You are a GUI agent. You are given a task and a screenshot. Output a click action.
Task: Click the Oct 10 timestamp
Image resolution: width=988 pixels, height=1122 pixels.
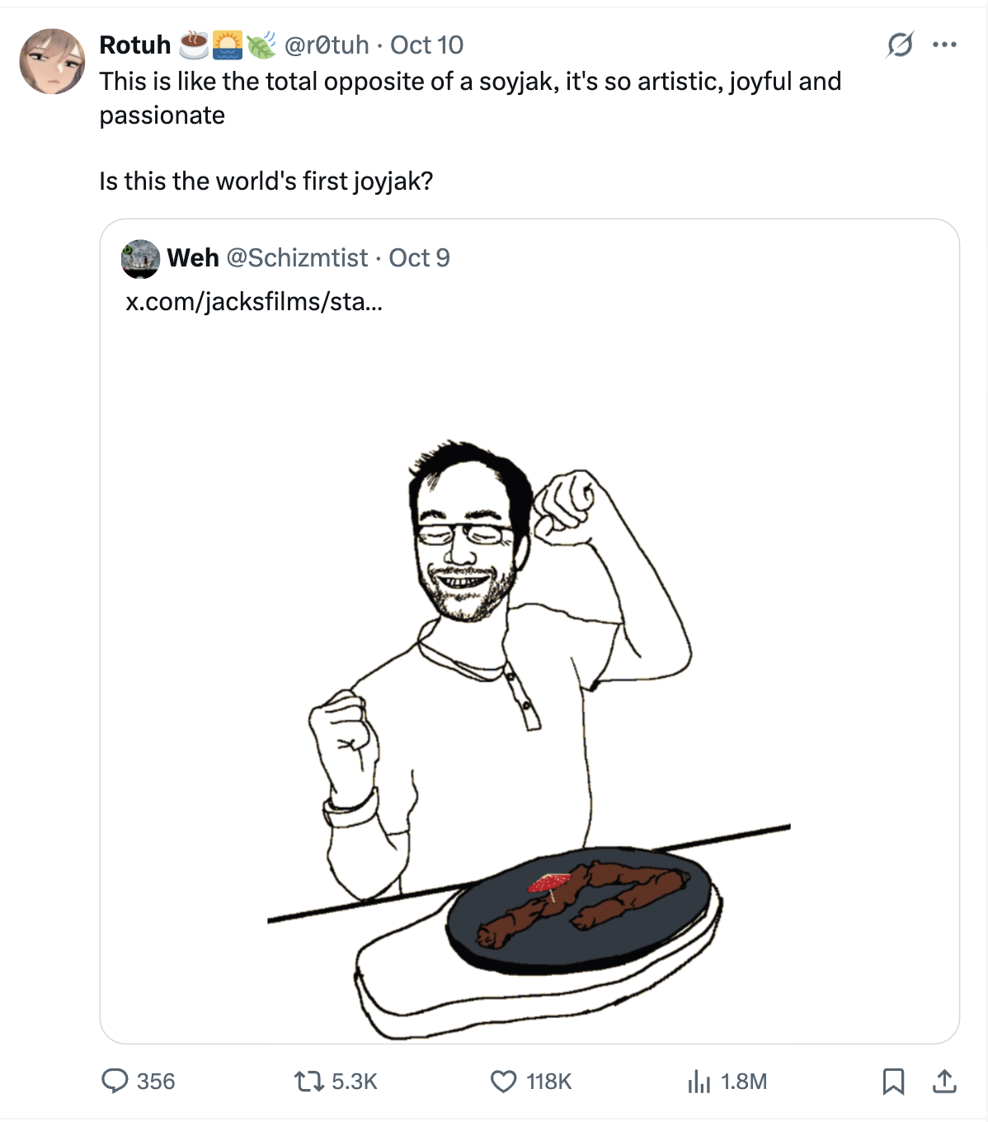(x=426, y=45)
